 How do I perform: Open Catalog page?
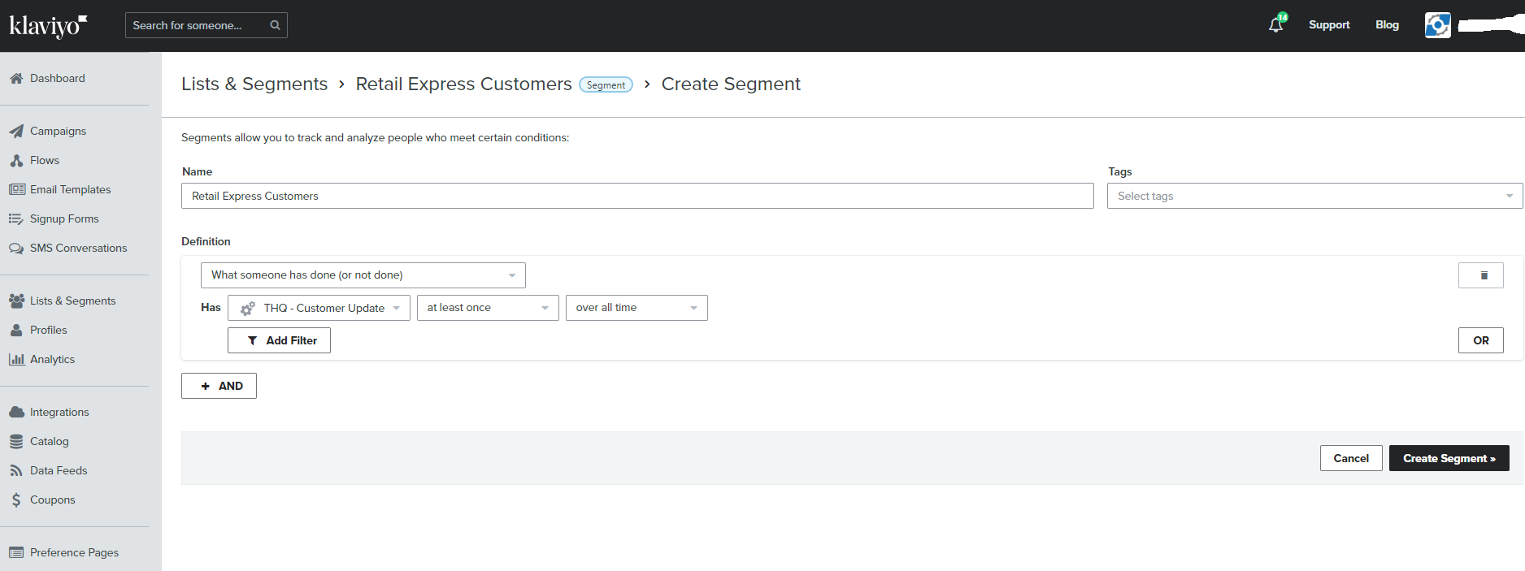point(49,441)
